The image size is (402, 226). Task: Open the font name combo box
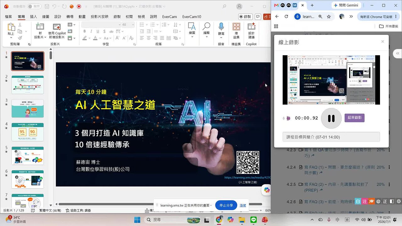[101, 24]
